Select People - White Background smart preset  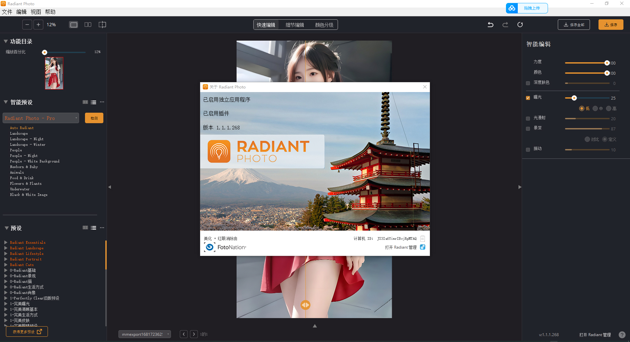pyautogui.click(x=34, y=161)
